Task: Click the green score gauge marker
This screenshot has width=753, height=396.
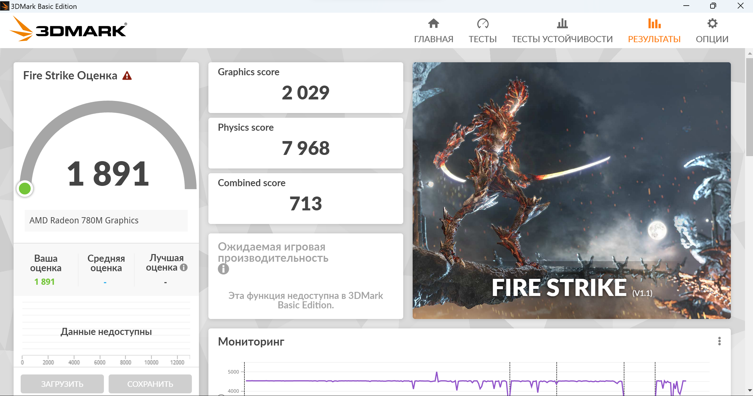Action: click(25, 189)
